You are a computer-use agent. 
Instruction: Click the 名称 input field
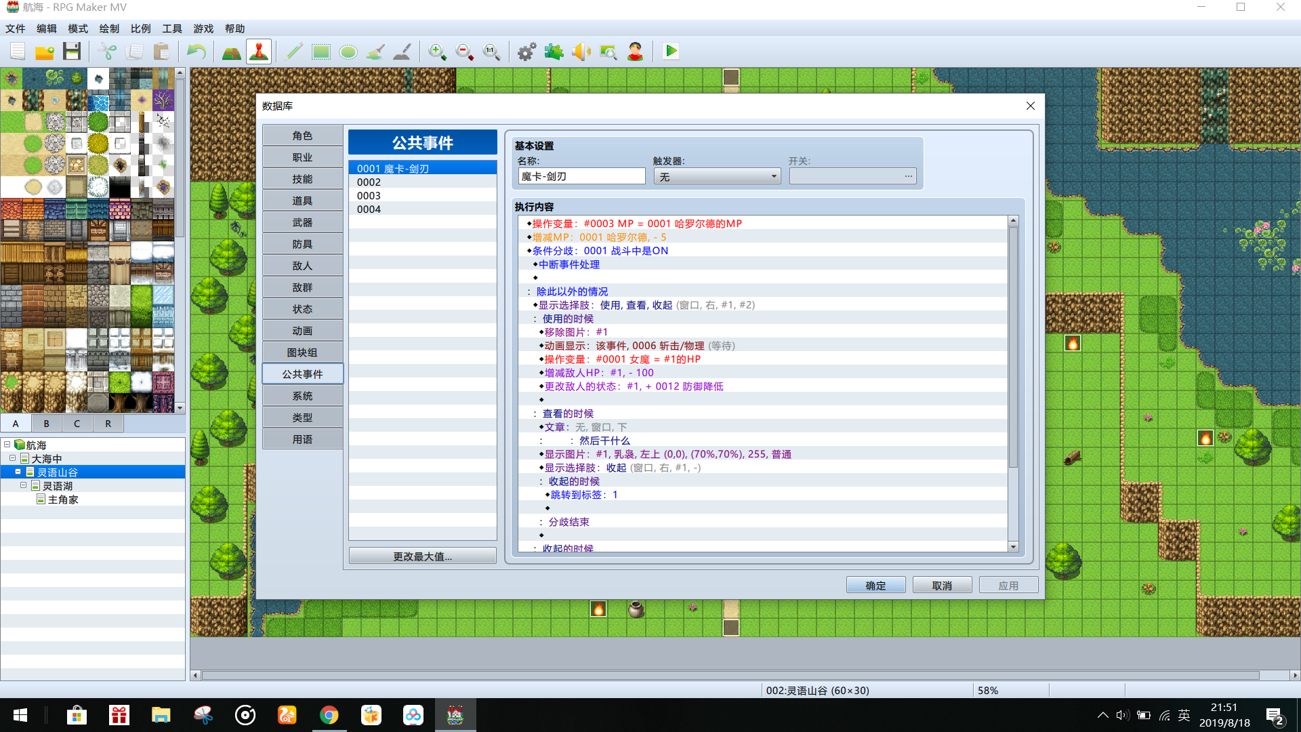point(581,176)
